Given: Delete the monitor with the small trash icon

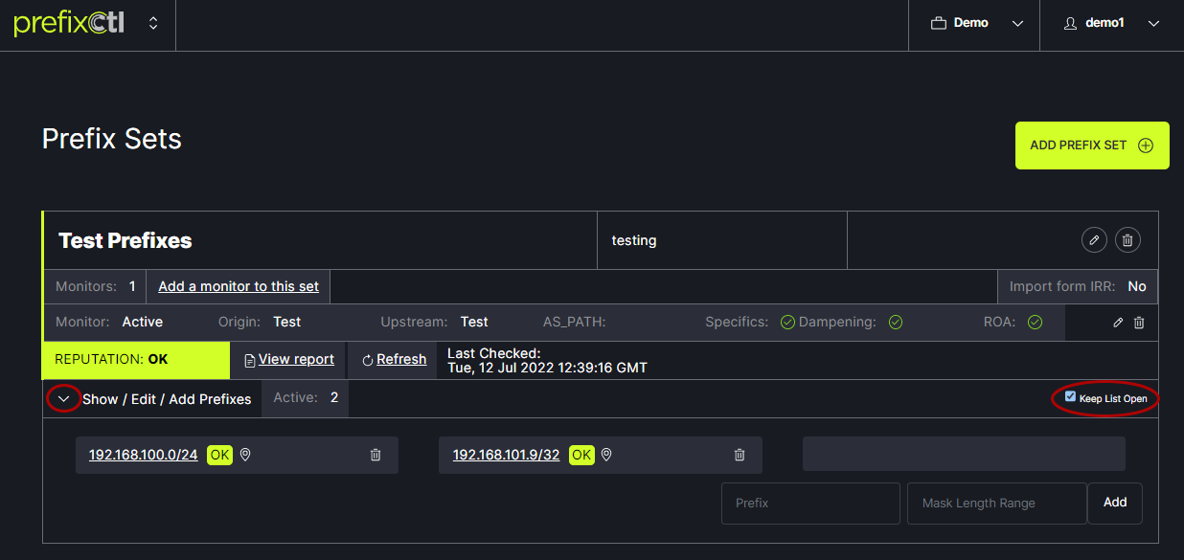Looking at the screenshot, I should pos(1139,323).
